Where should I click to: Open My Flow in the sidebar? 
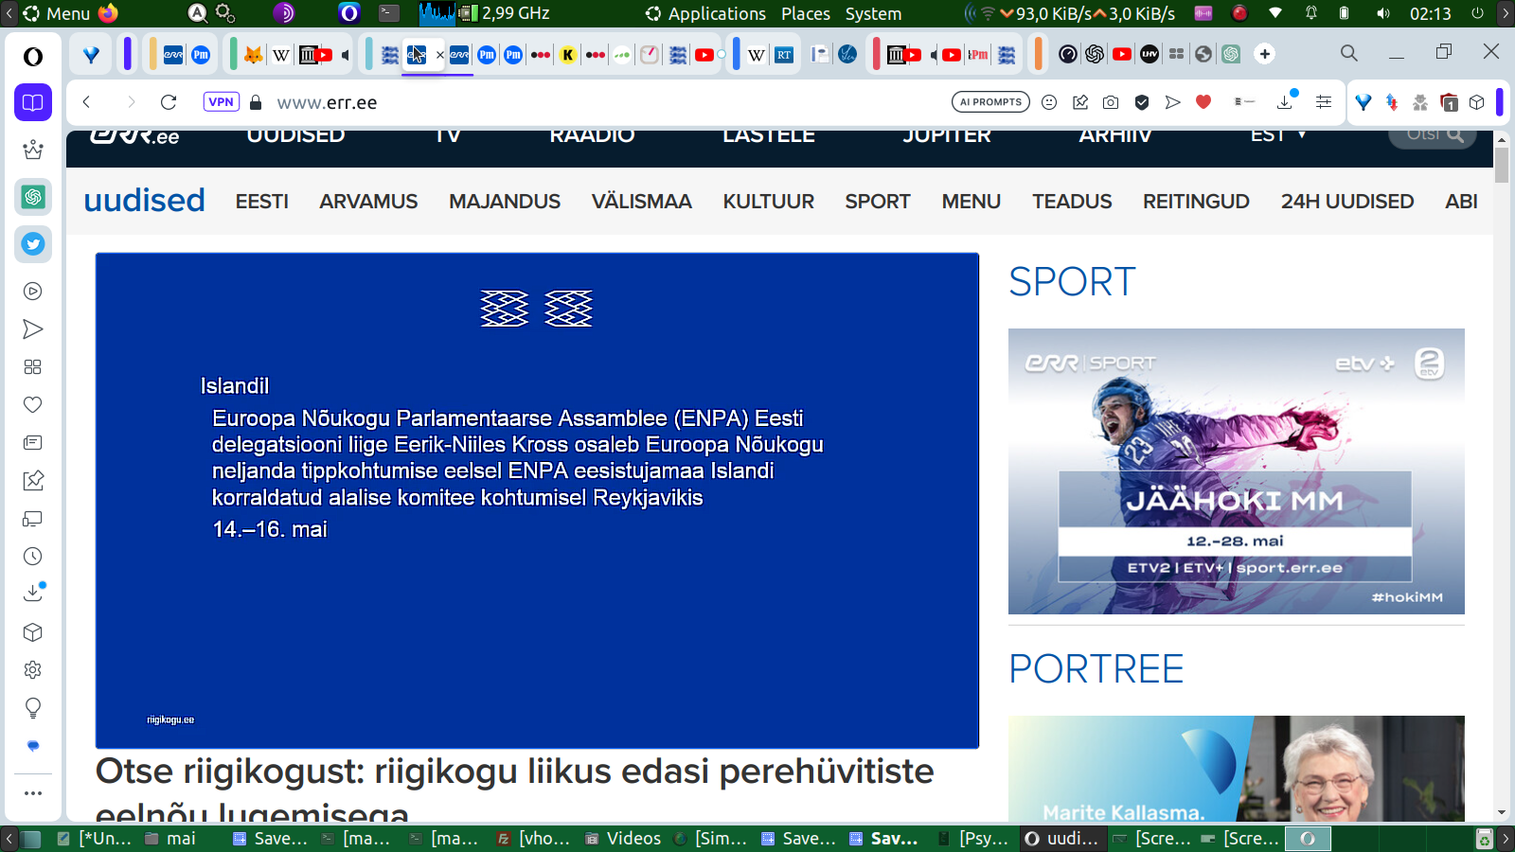click(33, 329)
